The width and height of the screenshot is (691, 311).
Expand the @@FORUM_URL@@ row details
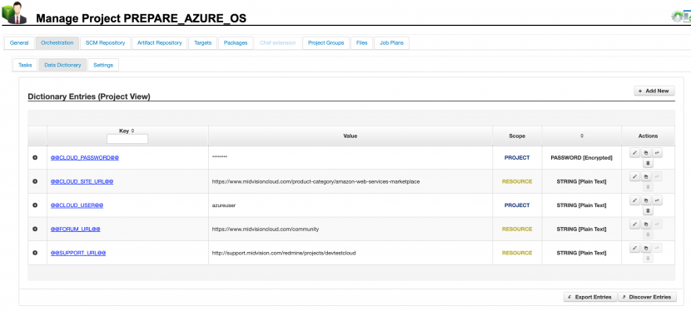pyautogui.click(x=35, y=229)
